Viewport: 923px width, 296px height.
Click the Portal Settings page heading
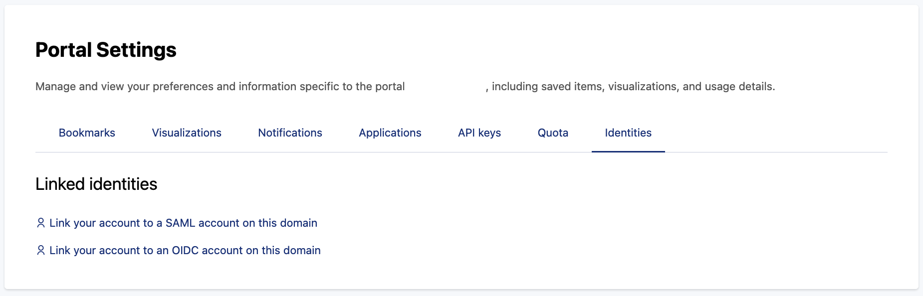point(106,50)
